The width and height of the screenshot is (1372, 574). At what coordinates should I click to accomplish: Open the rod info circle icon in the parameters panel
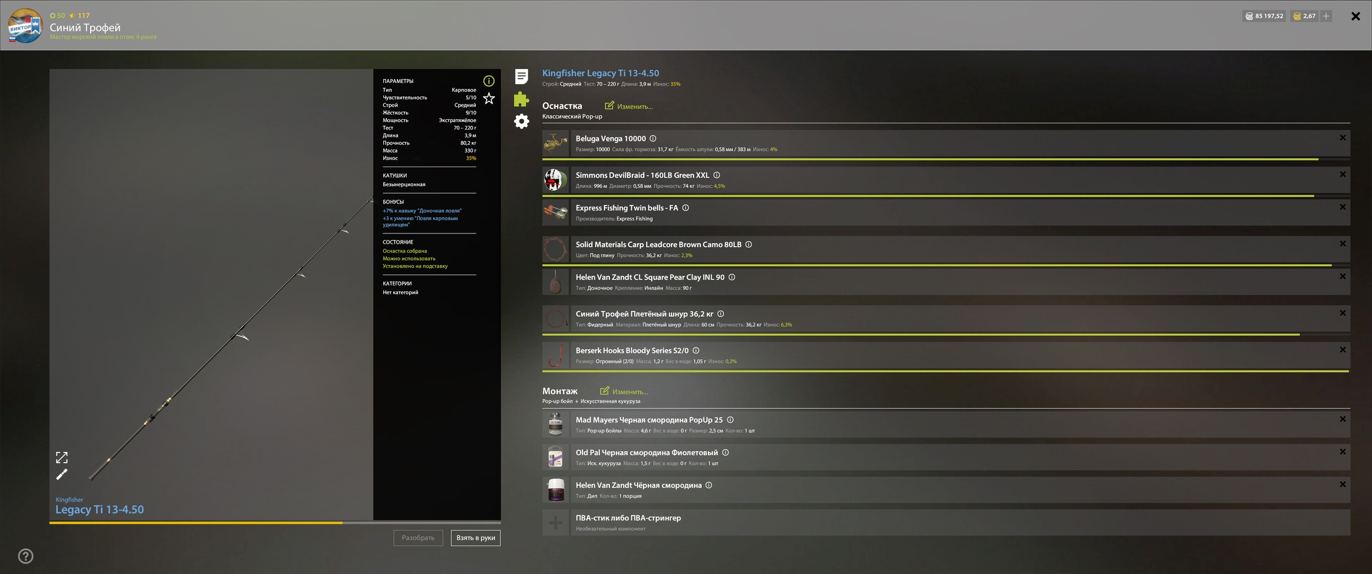[489, 81]
